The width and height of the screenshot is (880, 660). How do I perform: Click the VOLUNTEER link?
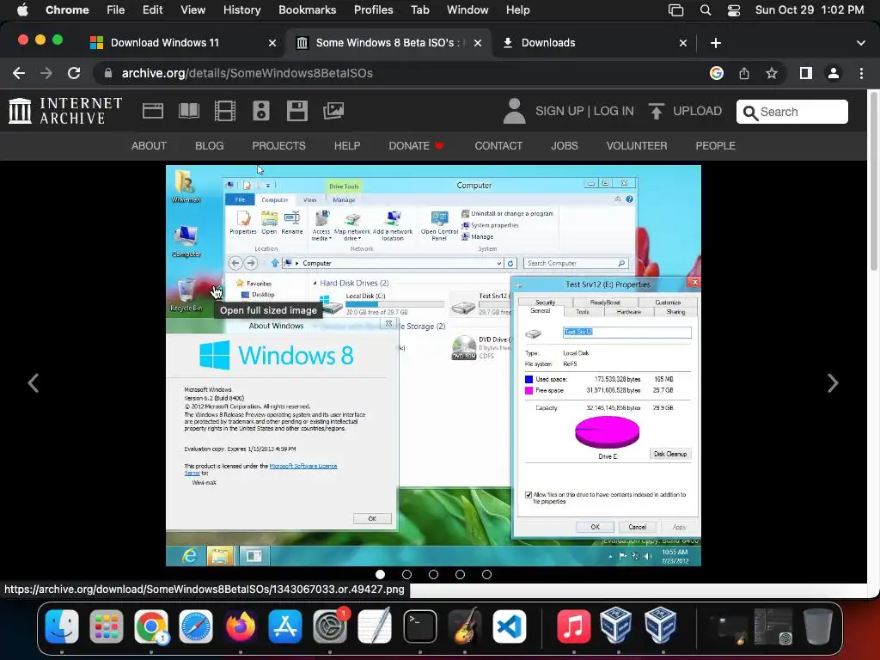tap(637, 146)
